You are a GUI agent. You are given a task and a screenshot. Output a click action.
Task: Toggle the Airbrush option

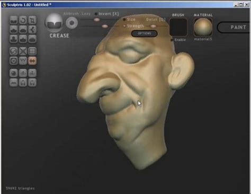tap(71, 14)
